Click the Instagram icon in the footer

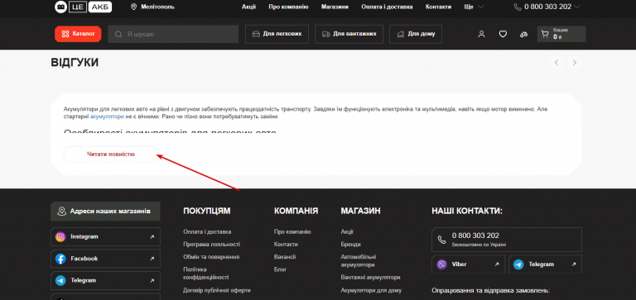pyautogui.click(x=60, y=237)
